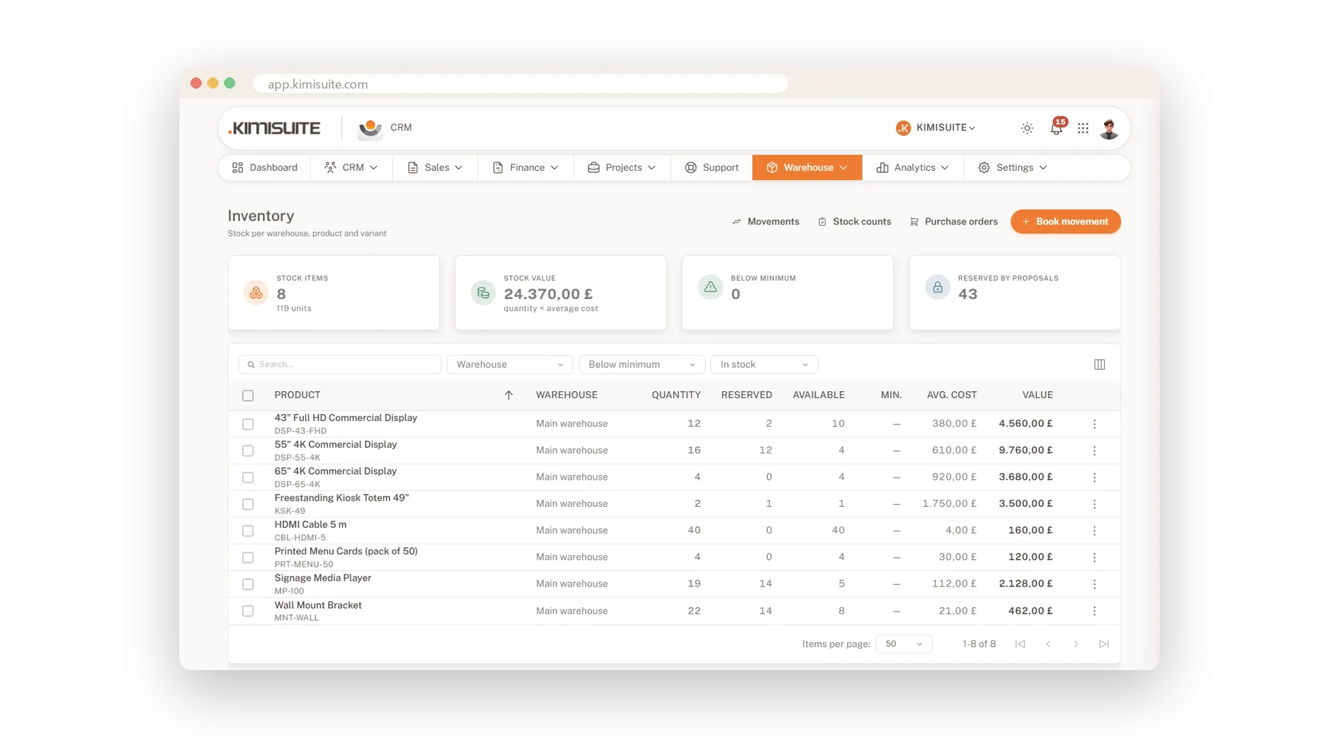Click value 9.760,00 £
This screenshot has width=1340, height=753.
1025,450
